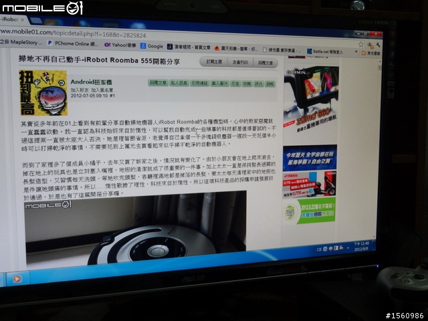Screen dimensions: 428x321
Task: Click the #1 post number link
Action: [112, 96]
